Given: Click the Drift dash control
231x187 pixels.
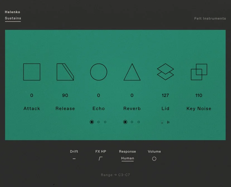Looking at the screenshot, I should tap(74, 159).
